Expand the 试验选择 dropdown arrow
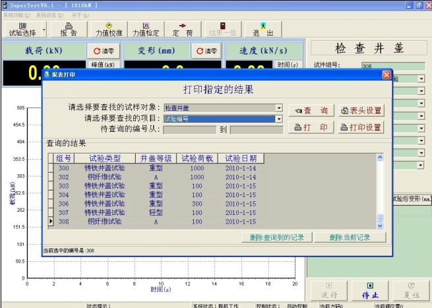This screenshot has width=432, height=308. coord(44,30)
